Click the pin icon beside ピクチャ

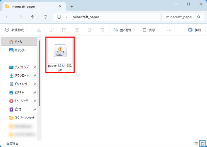pos(35,92)
